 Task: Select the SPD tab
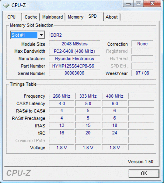tap(92, 16)
